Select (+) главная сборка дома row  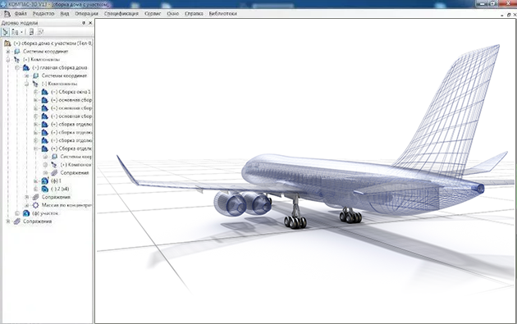pyautogui.click(x=60, y=67)
